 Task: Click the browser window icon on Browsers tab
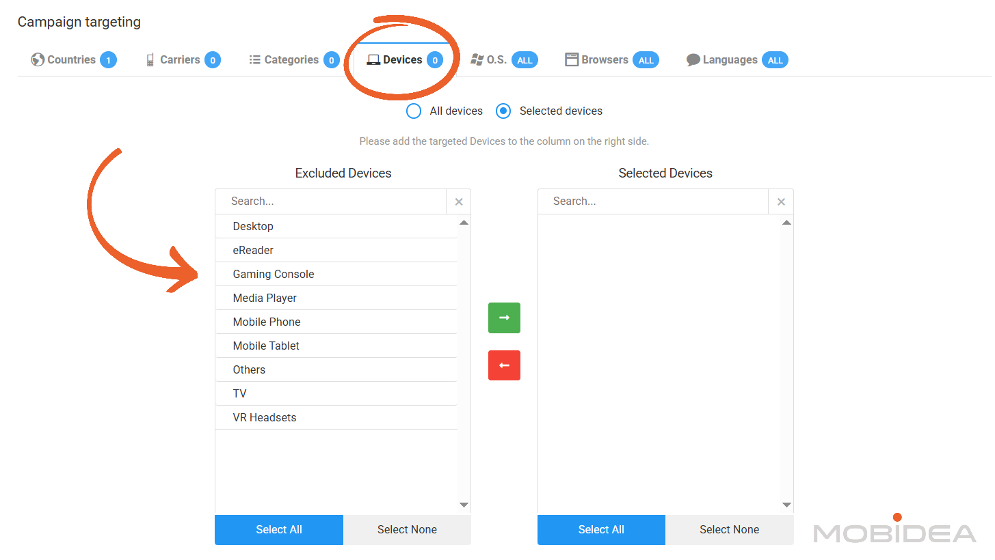[x=572, y=59]
